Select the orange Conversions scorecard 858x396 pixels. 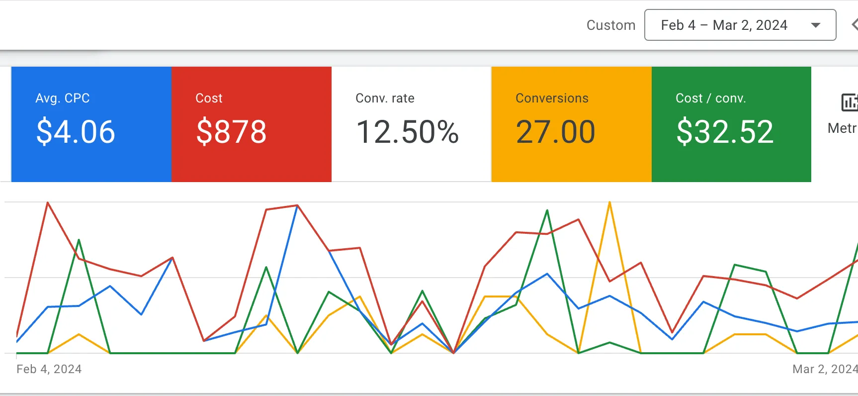point(572,124)
